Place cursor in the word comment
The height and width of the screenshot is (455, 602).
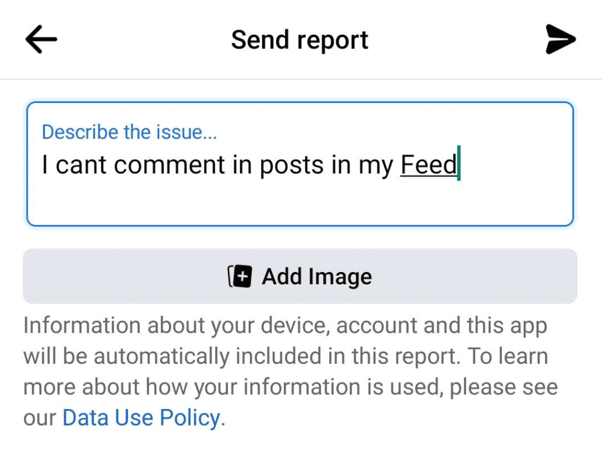coord(169,165)
